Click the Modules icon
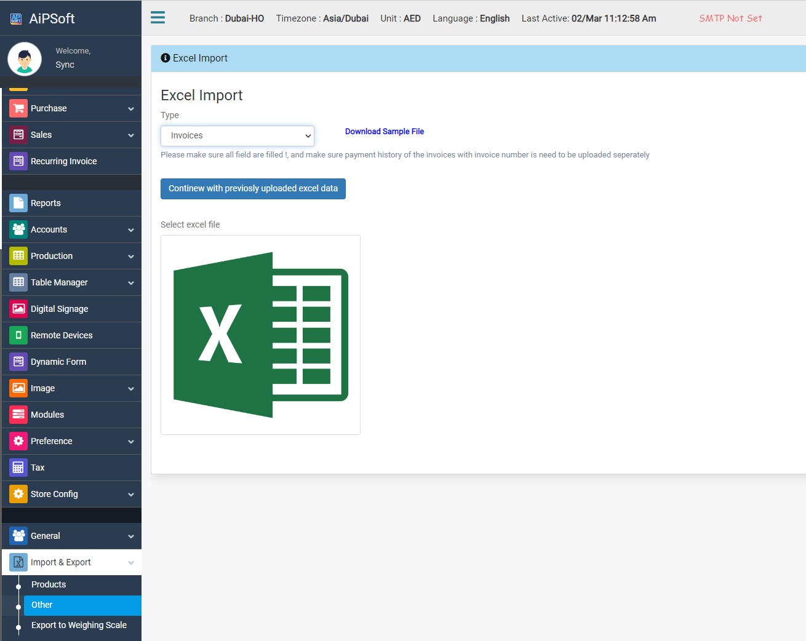The width and height of the screenshot is (806, 641). click(18, 415)
